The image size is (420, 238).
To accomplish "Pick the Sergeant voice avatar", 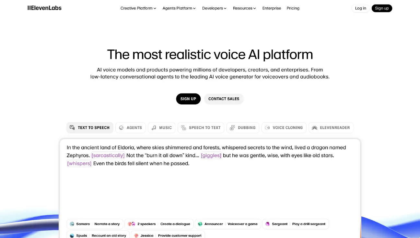I will tap(268, 224).
